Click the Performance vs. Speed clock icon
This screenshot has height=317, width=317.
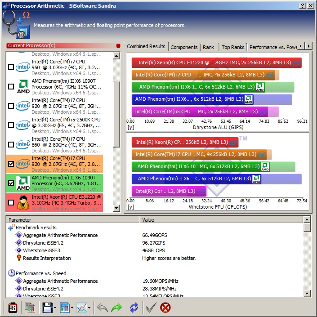pos(12,273)
